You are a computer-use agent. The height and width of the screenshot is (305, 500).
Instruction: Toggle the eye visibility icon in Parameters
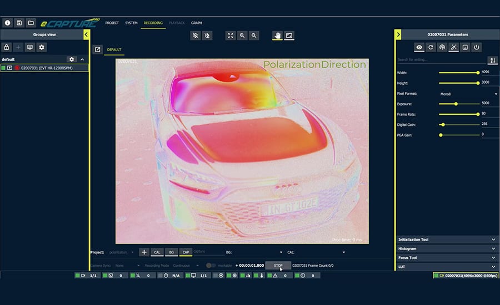tap(419, 48)
